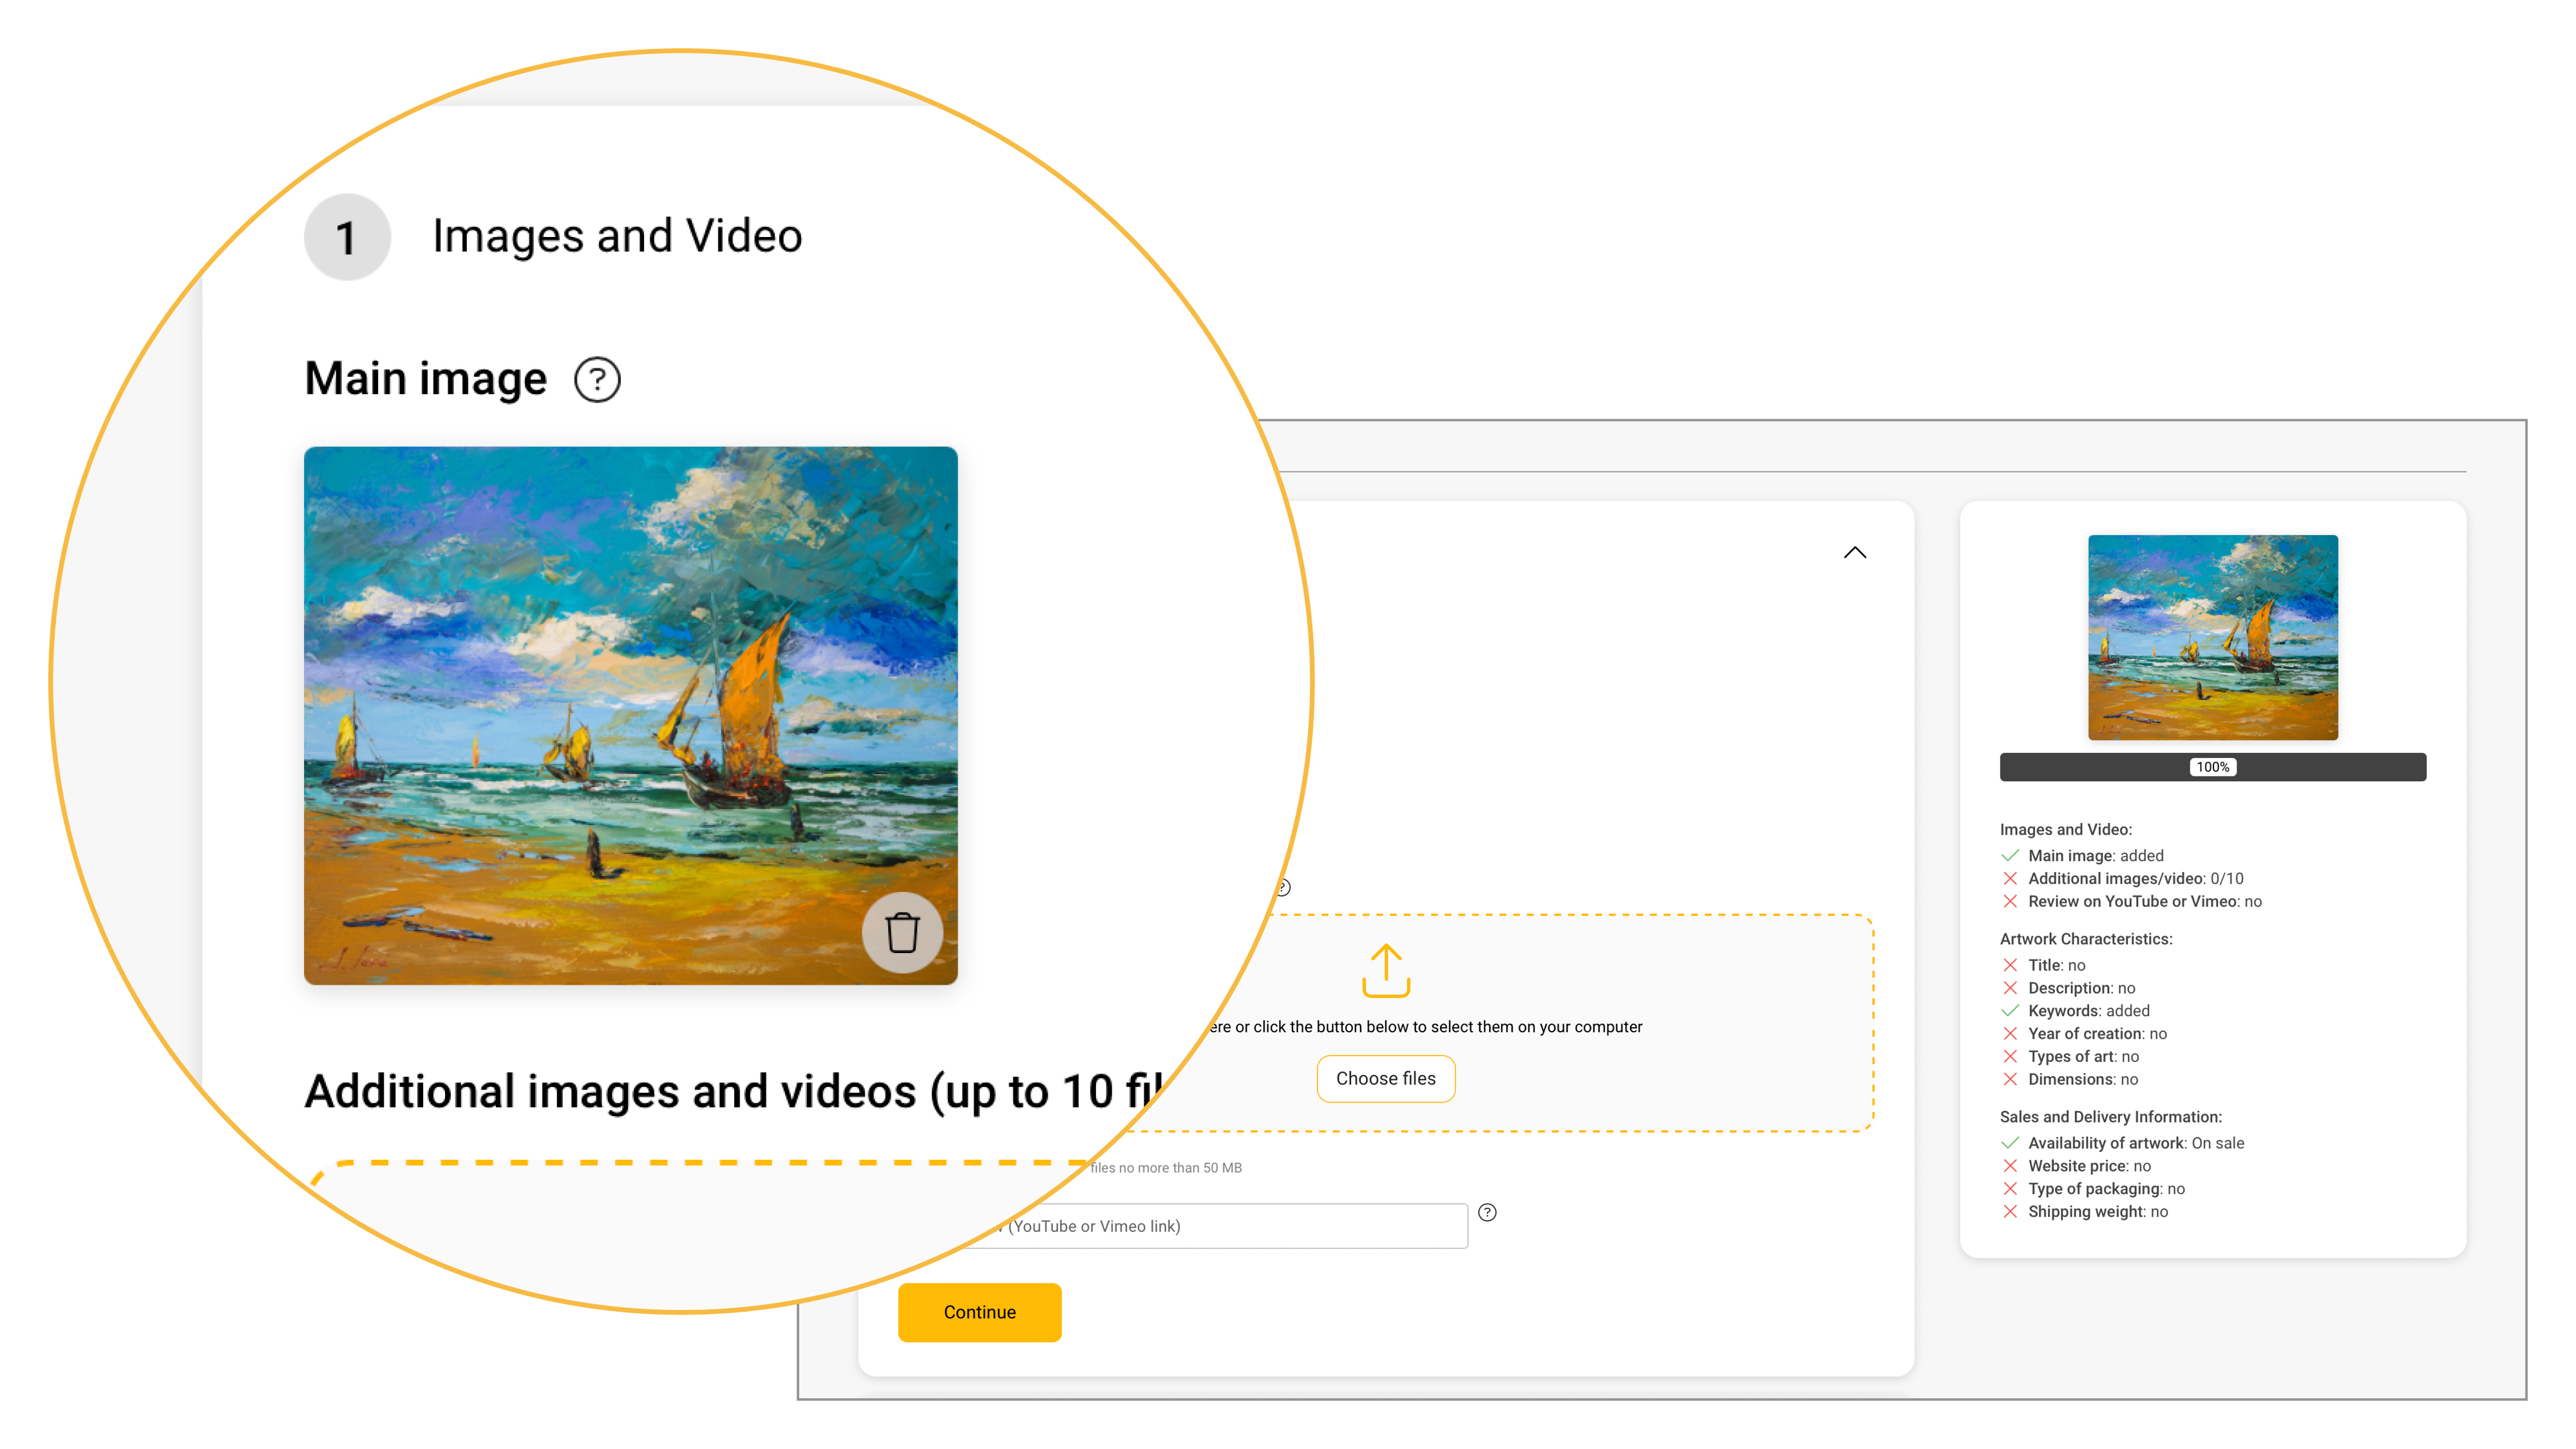
Task: Click the green check beside Availability of artwork
Action: pyautogui.click(x=2010, y=1143)
